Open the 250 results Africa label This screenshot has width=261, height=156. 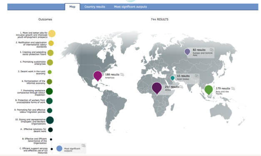click(172, 88)
